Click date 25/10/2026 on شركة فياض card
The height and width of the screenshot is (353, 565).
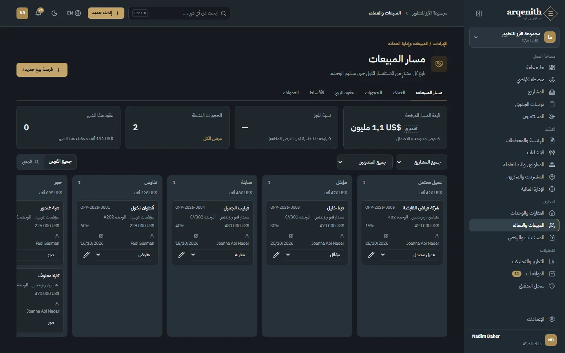(x=377, y=244)
